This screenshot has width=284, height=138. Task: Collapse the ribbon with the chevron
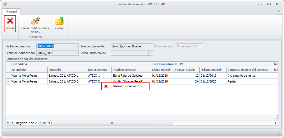click(x=278, y=11)
